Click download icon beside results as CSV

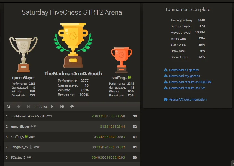pyautogui.click(x=166, y=88)
